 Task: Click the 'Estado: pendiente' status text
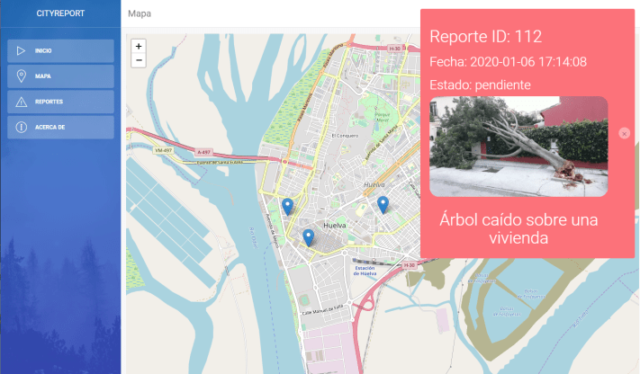click(480, 85)
